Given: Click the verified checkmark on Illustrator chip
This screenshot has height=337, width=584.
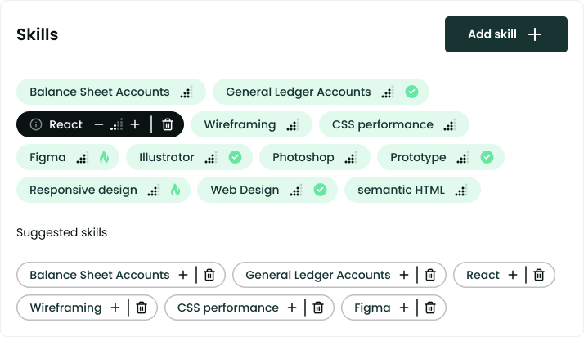Looking at the screenshot, I should coord(235,157).
